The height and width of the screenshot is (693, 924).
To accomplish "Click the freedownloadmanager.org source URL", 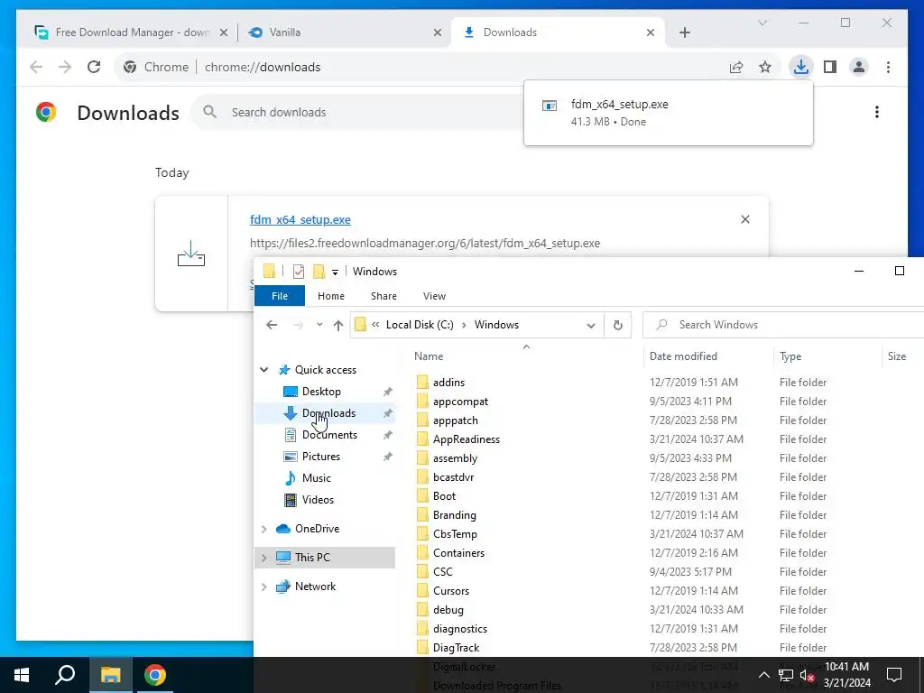I will (x=425, y=243).
